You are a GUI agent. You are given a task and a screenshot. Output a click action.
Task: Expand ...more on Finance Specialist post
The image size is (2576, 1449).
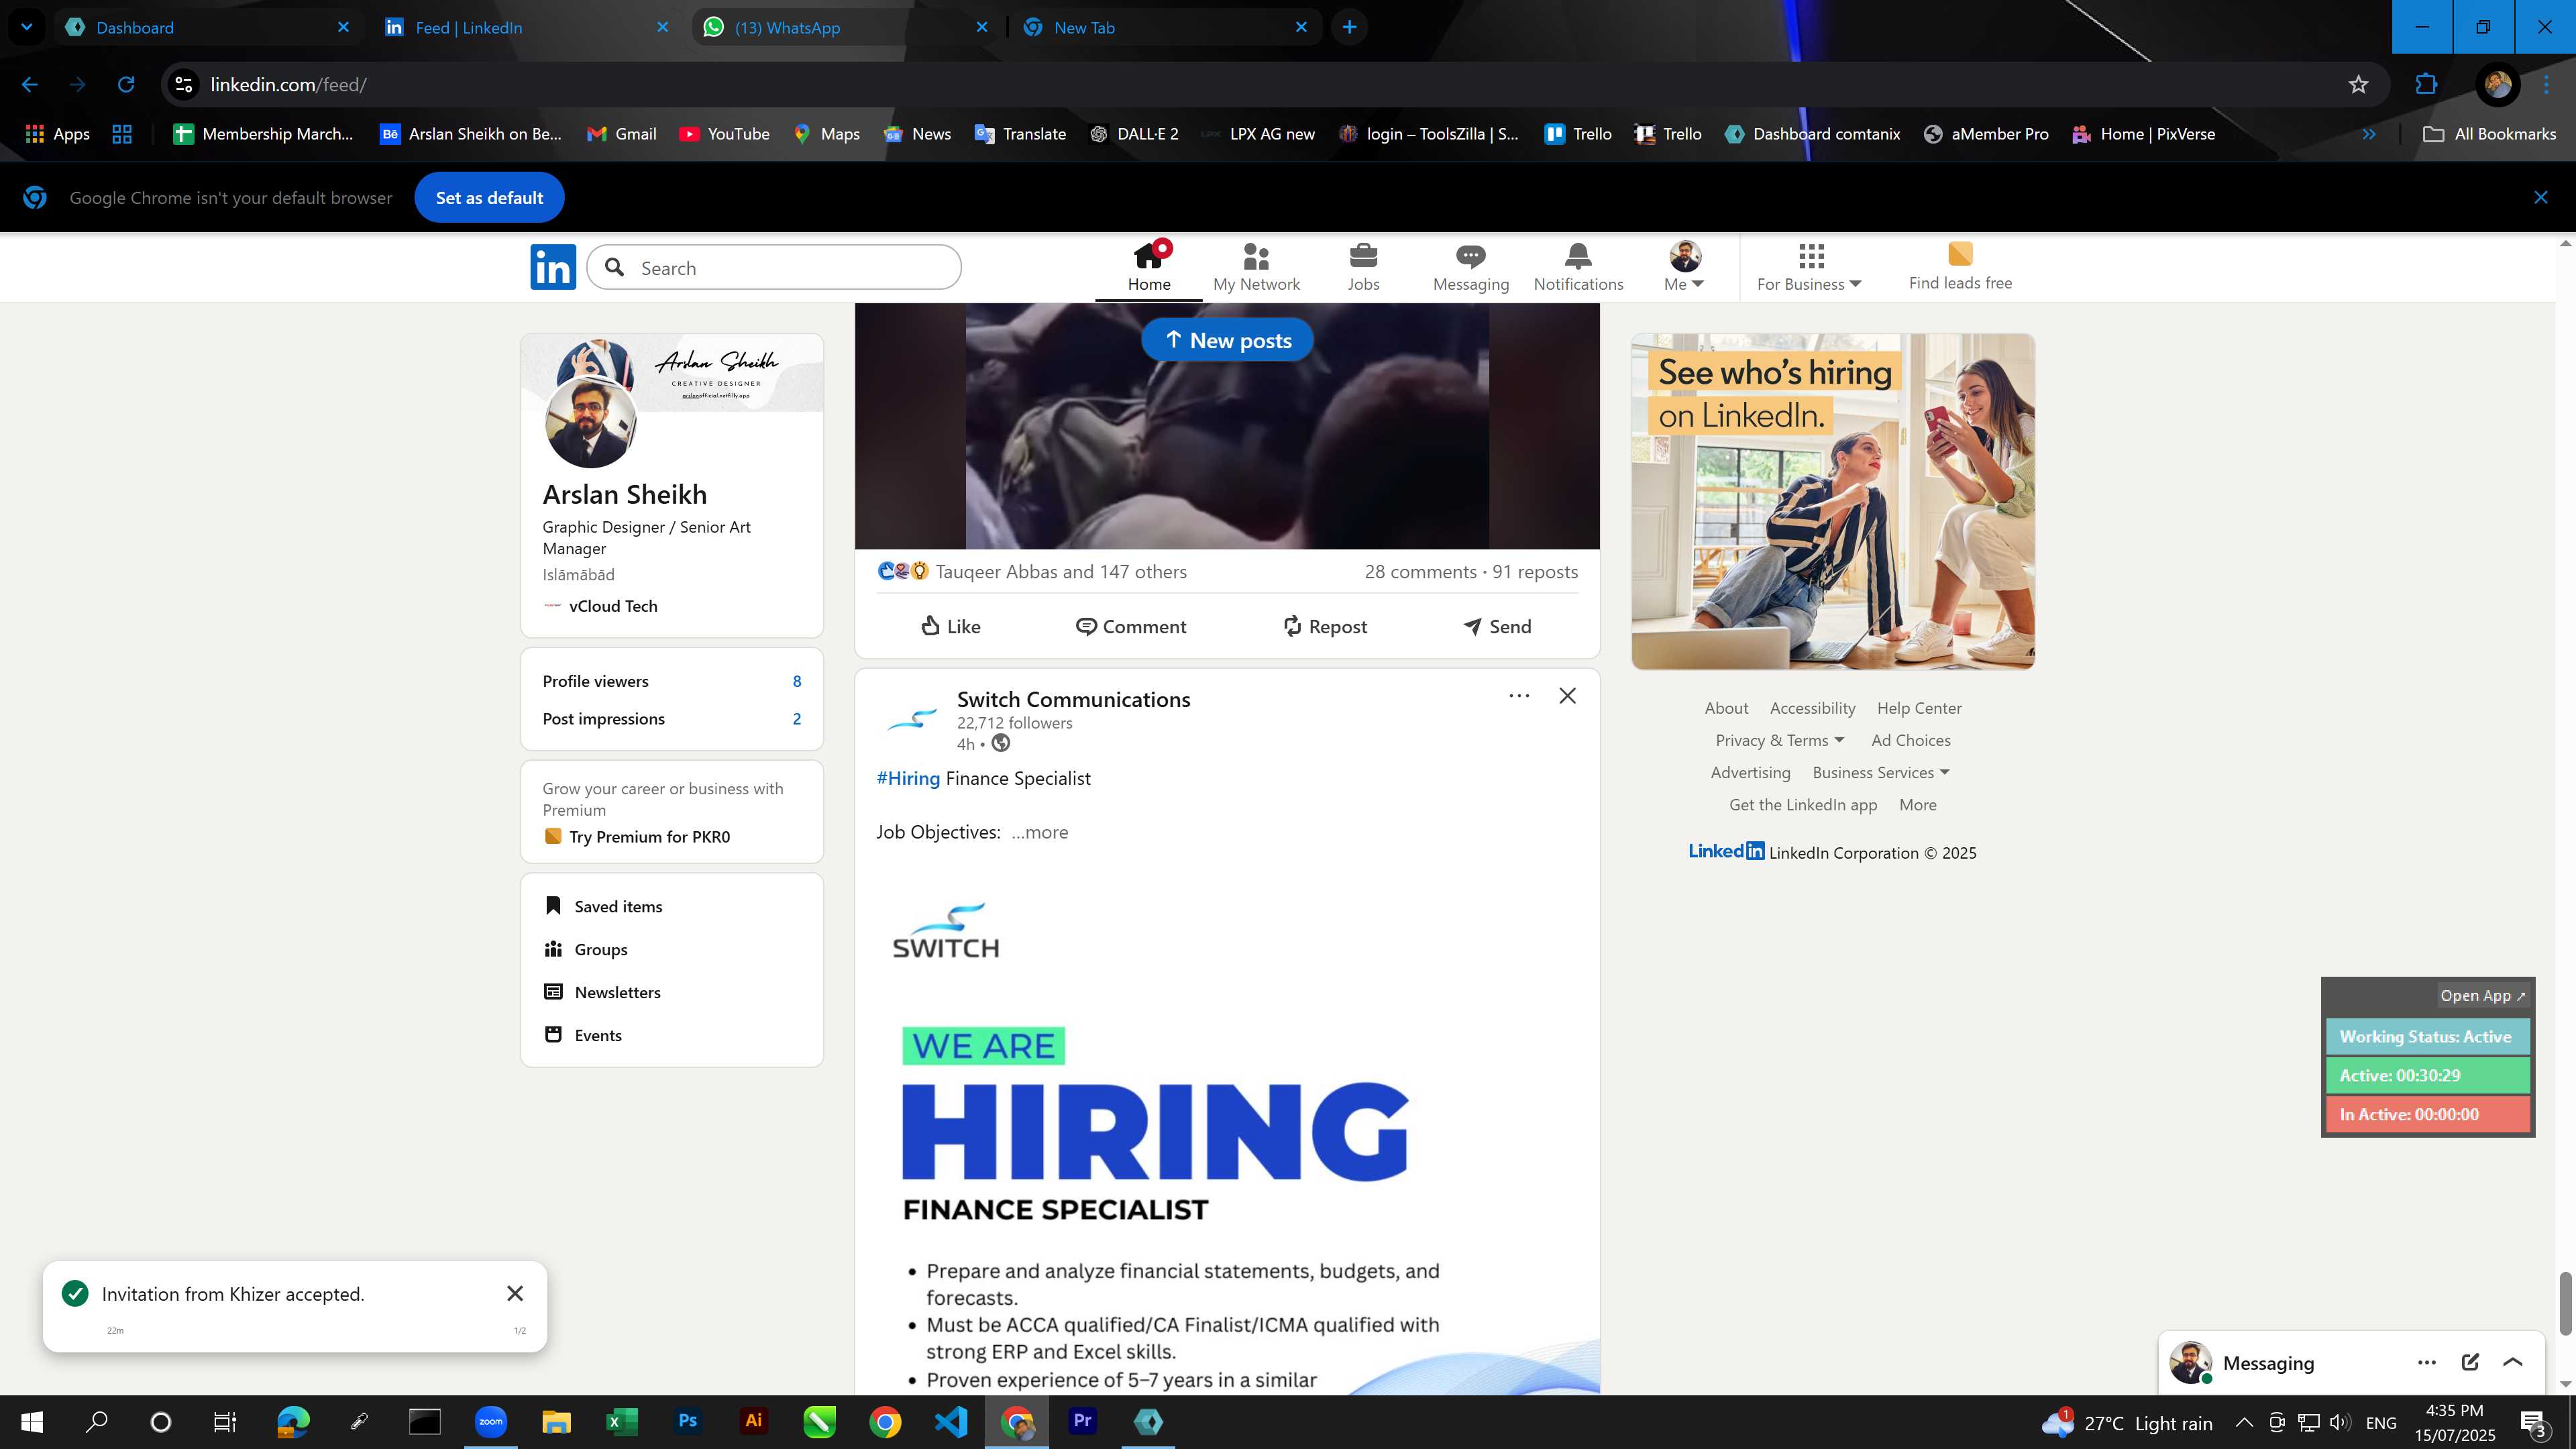(x=1039, y=832)
